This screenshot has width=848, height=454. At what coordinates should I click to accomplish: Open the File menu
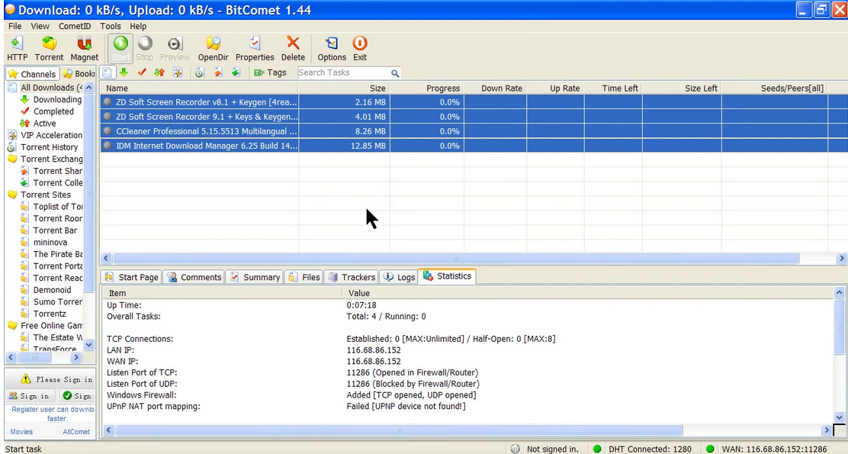pos(14,26)
